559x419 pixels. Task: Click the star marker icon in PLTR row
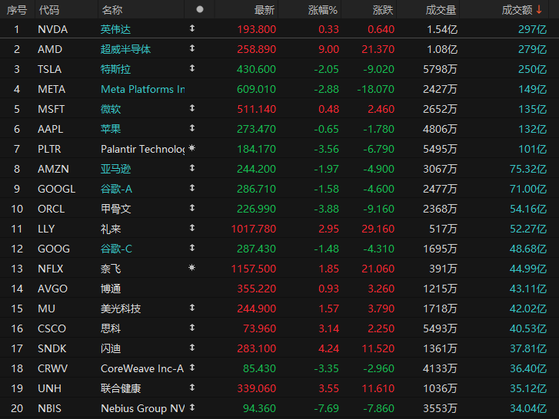tap(192, 148)
